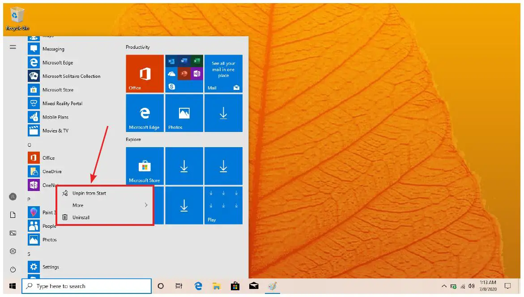Screen dimensions: 524x297
Task: Launch OneDrive from the apps list
Action: tap(52, 171)
